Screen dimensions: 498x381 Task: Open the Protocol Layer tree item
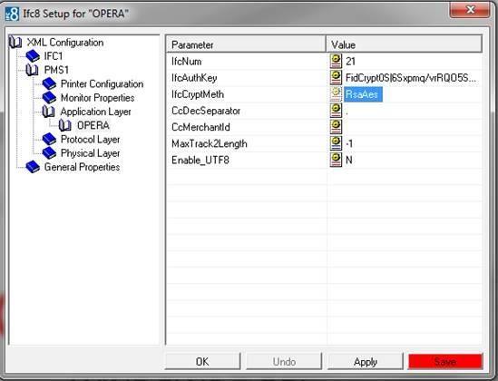(x=90, y=140)
